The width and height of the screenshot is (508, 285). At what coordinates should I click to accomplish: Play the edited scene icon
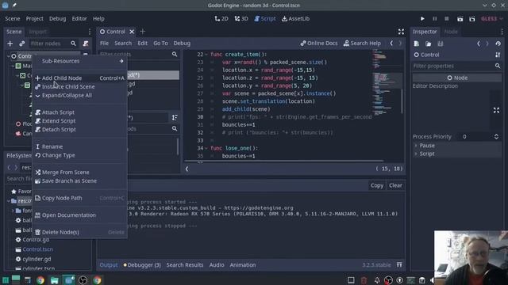pyautogui.click(x=460, y=19)
